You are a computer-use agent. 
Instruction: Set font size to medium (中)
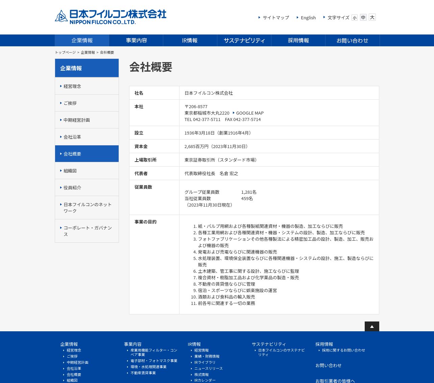tap(363, 17)
